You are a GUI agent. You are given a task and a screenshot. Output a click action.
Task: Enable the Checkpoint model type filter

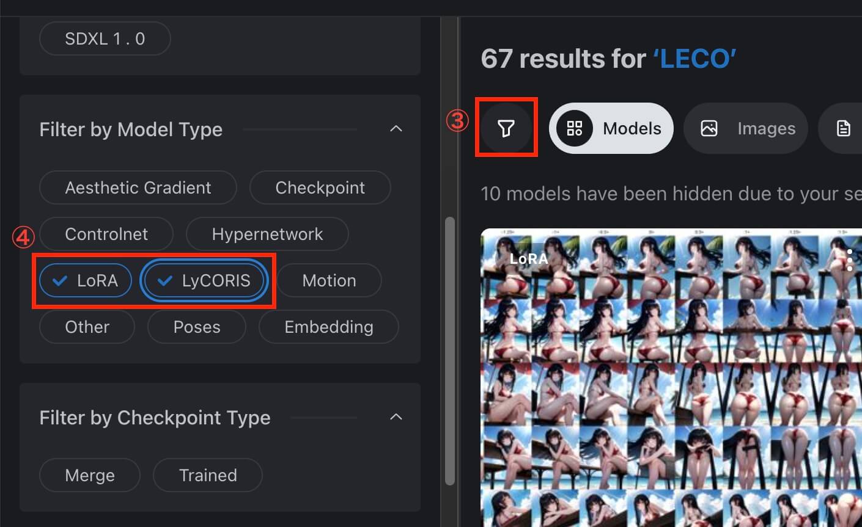tap(320, 187)
